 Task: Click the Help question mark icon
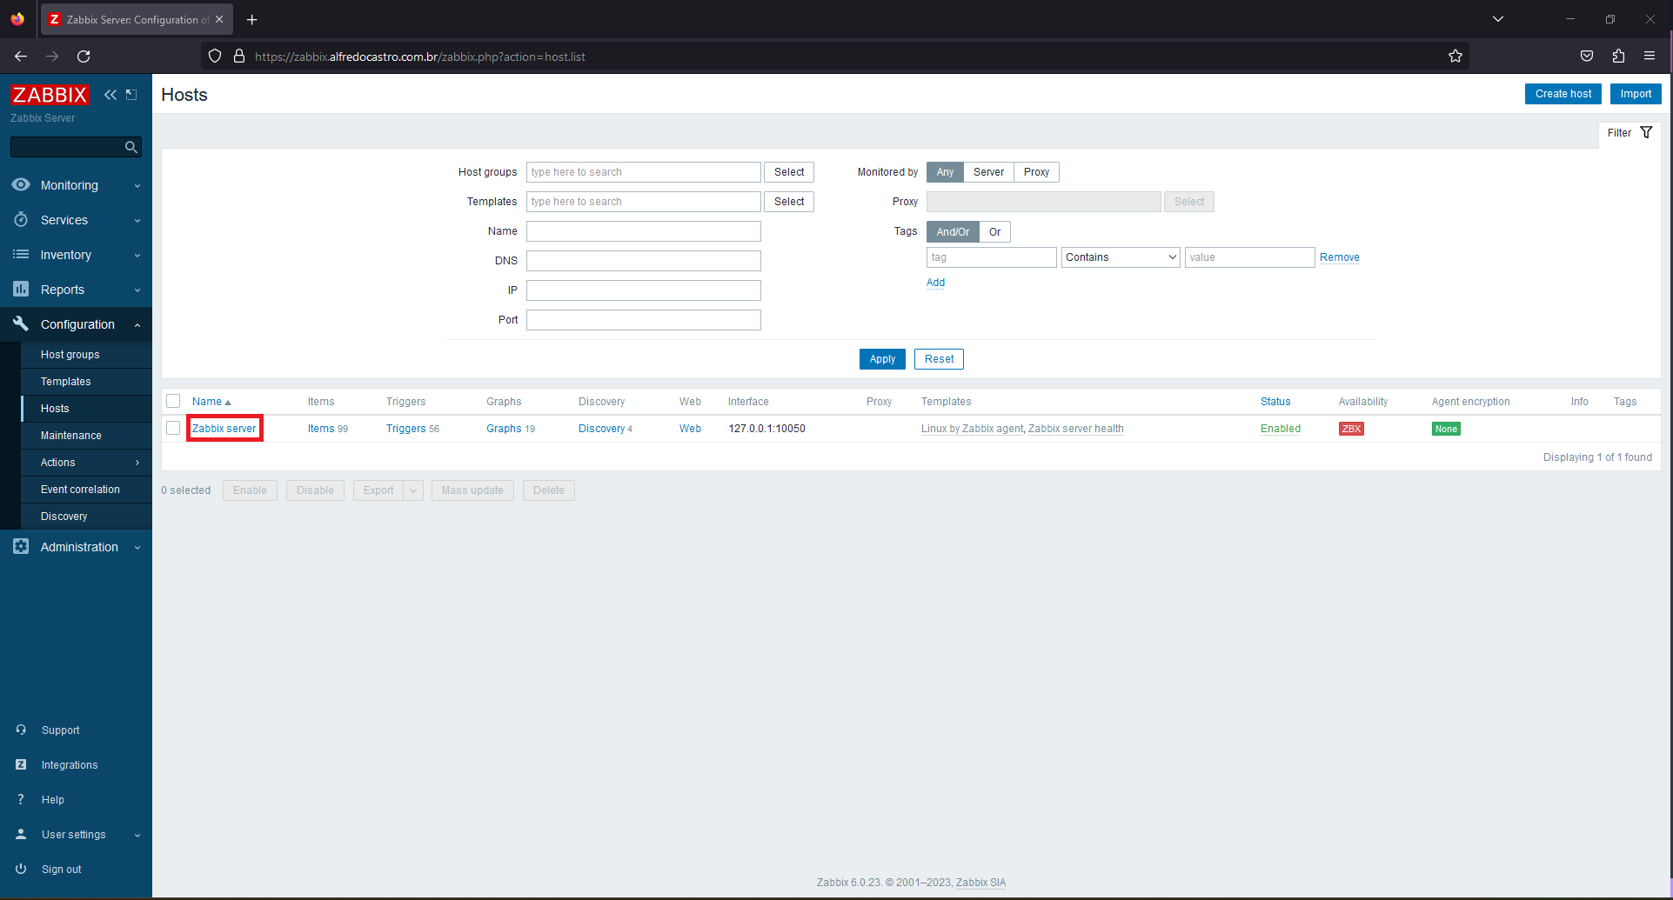pos(21,799)
